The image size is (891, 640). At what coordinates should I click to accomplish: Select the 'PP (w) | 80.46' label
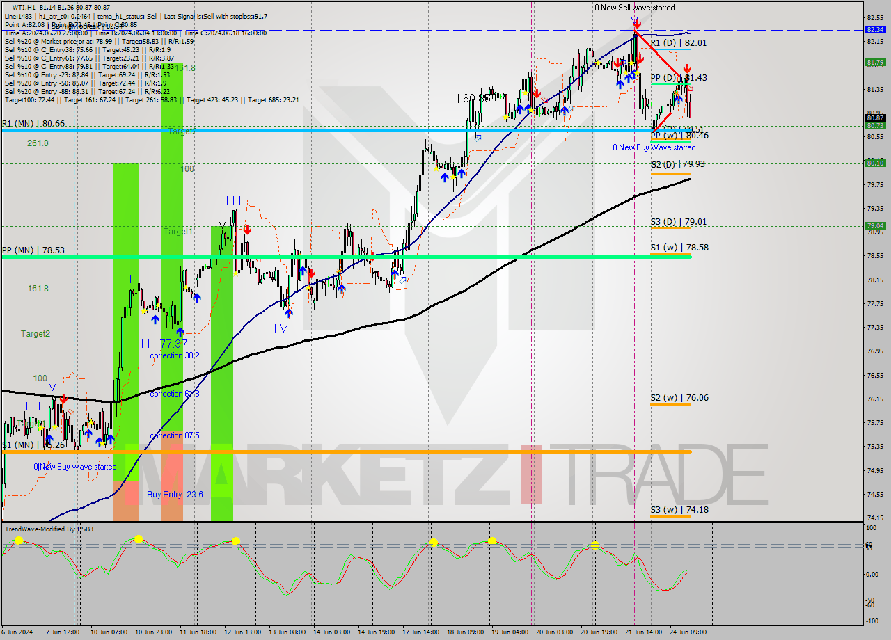click(x=679, y=136)
